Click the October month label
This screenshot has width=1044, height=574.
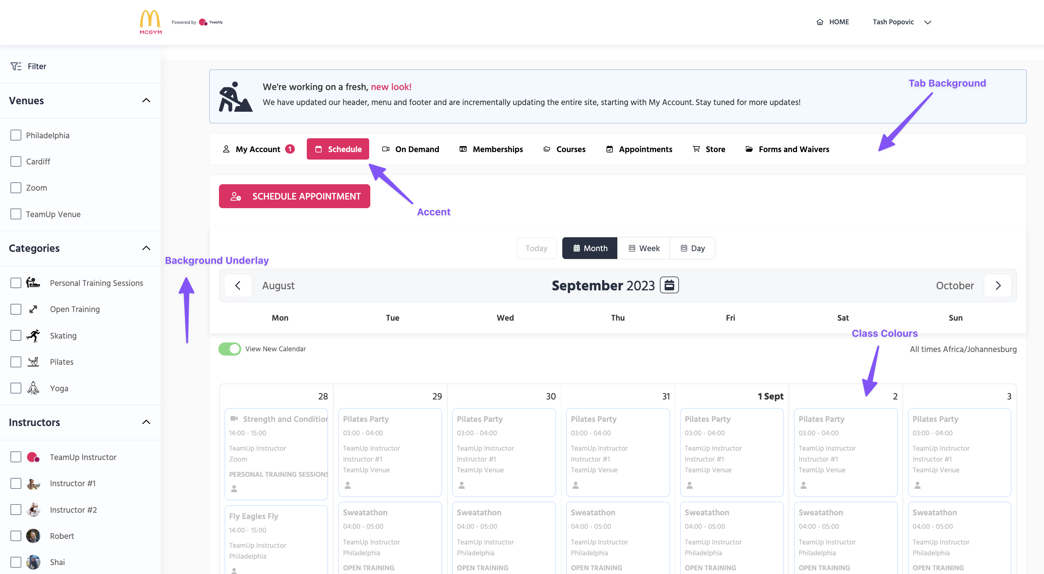pos(954,286)
